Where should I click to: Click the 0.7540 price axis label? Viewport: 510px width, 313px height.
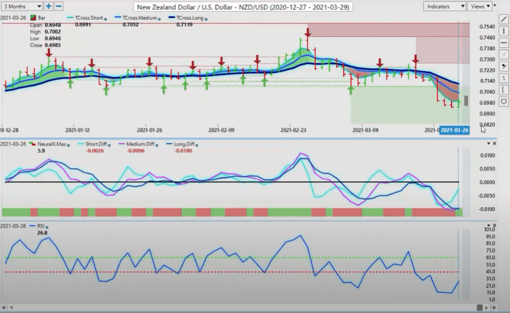click(x=487, y=27)
